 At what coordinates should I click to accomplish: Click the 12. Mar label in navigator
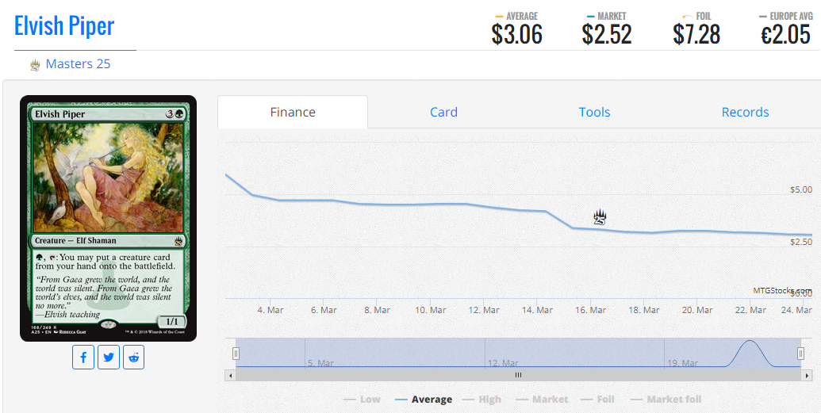503,363
